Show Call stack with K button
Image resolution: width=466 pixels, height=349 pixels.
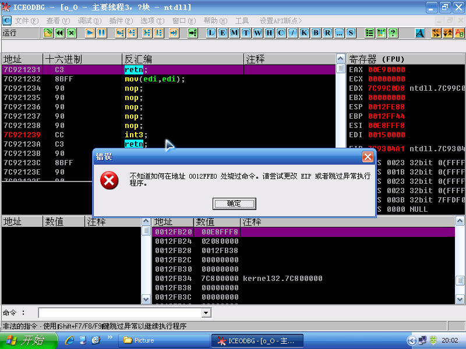304,33
